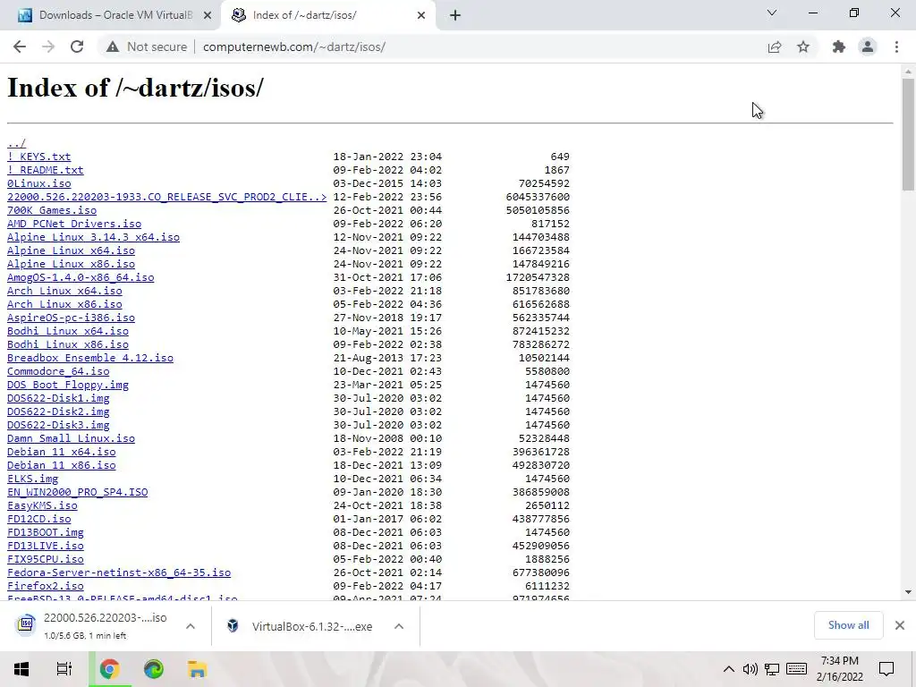Viewport: 916px width, 687px height.
Task: Click AmogOS-1.4.0-x86_64.iso link
Action: (x=80, y=277)
